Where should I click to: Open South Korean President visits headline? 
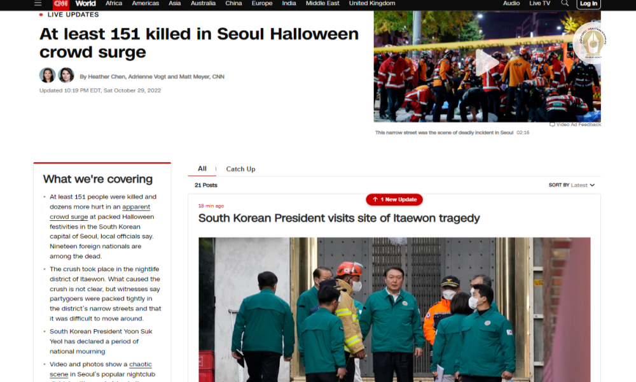(x=339, y=218)
